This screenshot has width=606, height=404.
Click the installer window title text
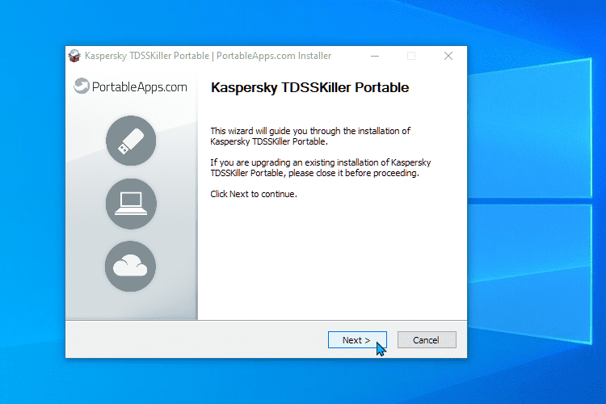(x=208, y=56)
